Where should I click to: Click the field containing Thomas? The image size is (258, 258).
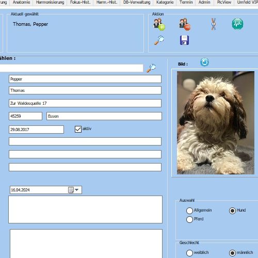[x=85, y=90]
